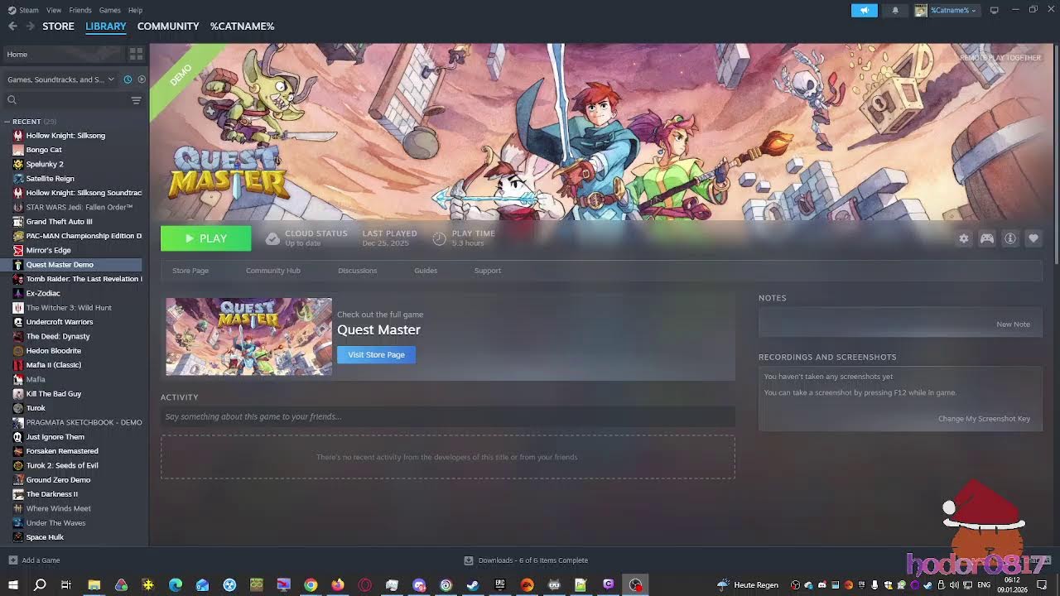Open File Explorer from the taskbar
The height and width of the screenshot is (596, 1060).
94,585
